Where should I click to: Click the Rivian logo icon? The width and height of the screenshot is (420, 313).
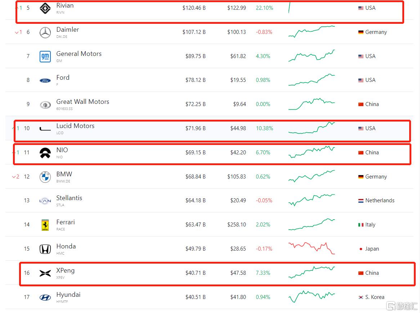click(x=45, y=8)
